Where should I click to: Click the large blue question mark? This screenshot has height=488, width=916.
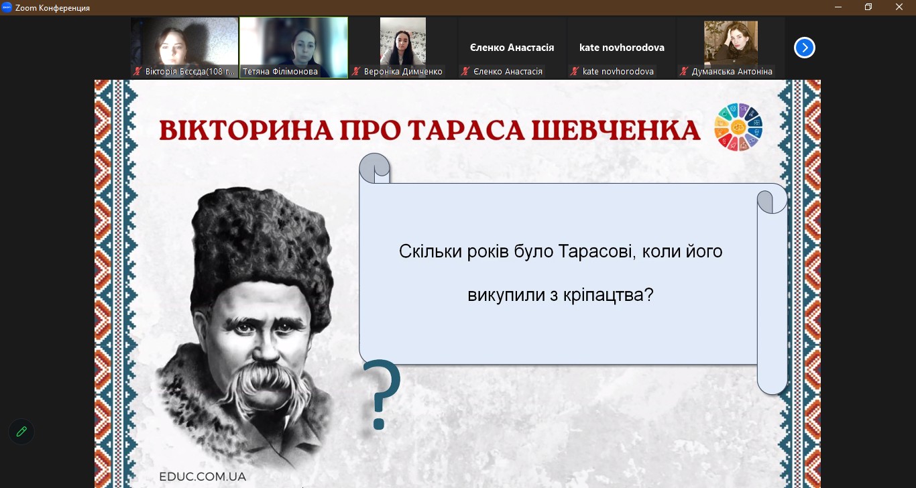[x=381, y=395]
